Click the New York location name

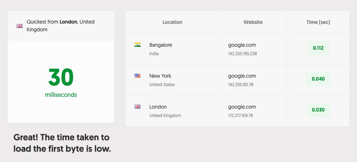click(160, 76)
